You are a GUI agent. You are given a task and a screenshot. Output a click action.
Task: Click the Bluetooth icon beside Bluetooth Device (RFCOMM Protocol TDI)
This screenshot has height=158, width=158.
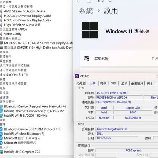pos(1,129)
